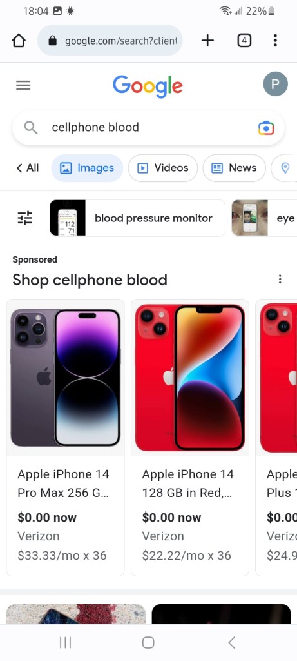
Task: Select blood pressure monitor suggestion chip
Action: point(137,218)
